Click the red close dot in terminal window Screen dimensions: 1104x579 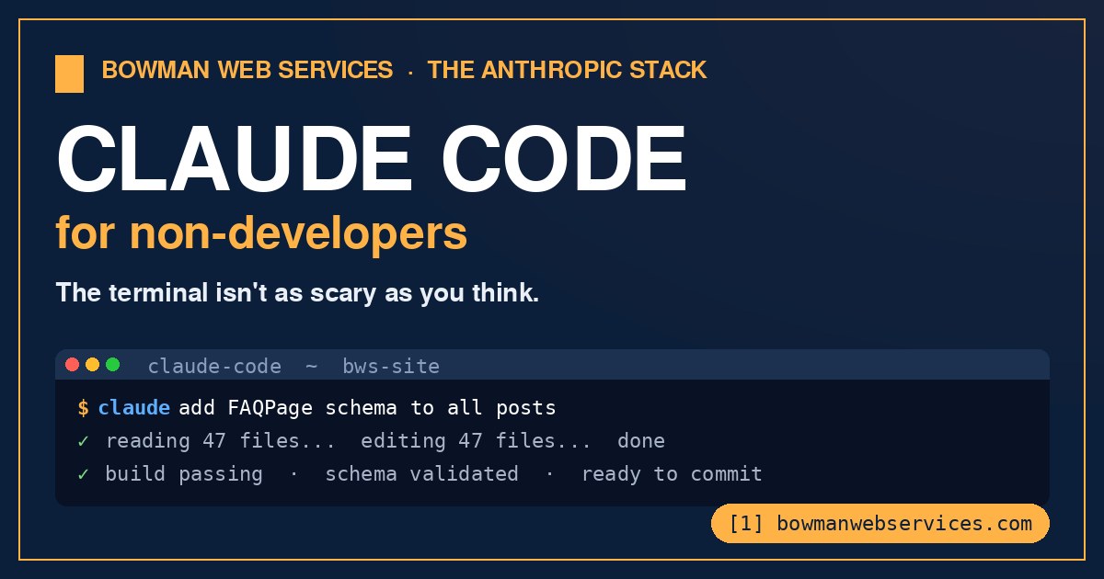tap(73, 365)
